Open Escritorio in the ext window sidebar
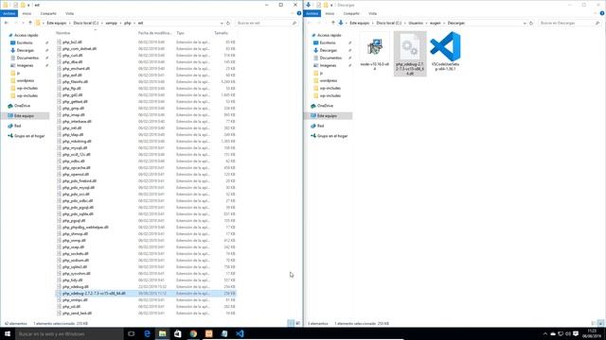 (x=25, y=42)
